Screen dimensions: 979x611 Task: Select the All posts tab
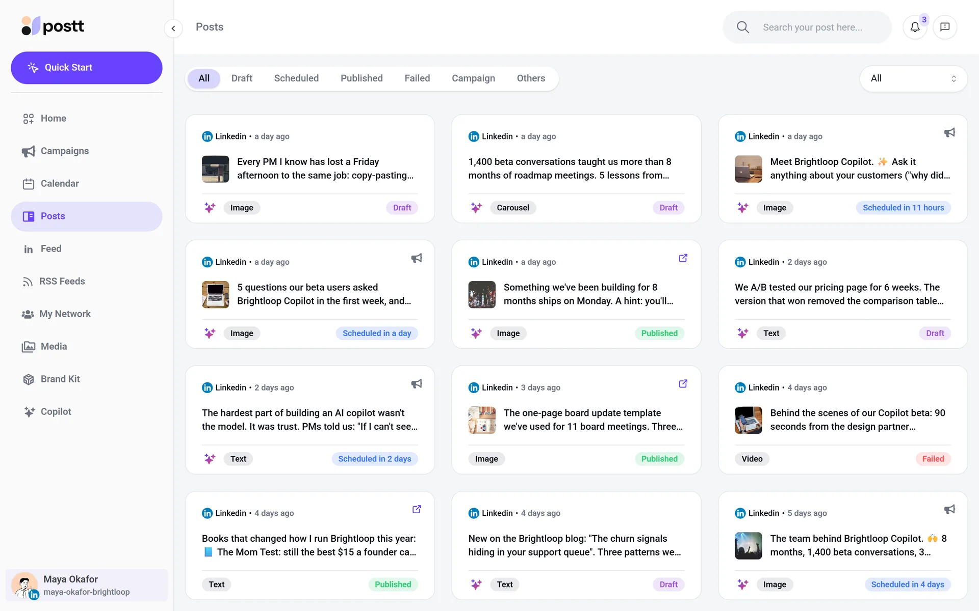(204, 78)
